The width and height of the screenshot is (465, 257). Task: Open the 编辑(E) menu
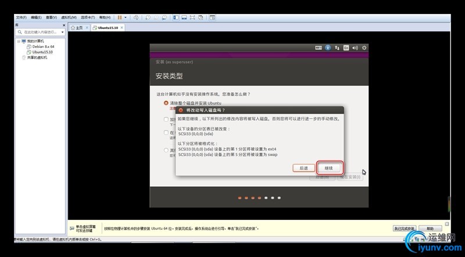click(36, 17)
